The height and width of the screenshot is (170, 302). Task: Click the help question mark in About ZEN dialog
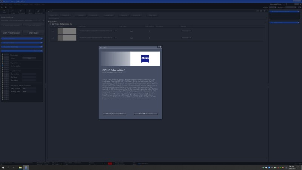pos(159,48)
